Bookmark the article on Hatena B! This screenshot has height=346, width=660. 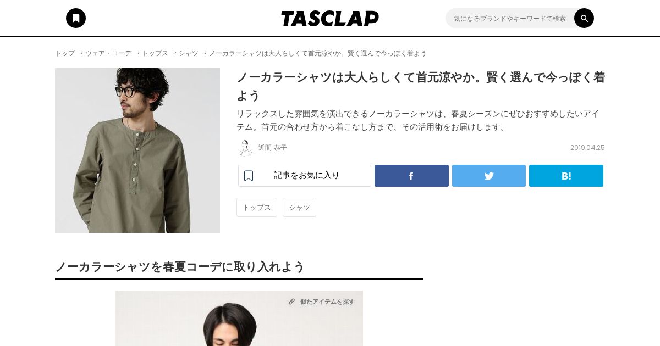point(566,176)
